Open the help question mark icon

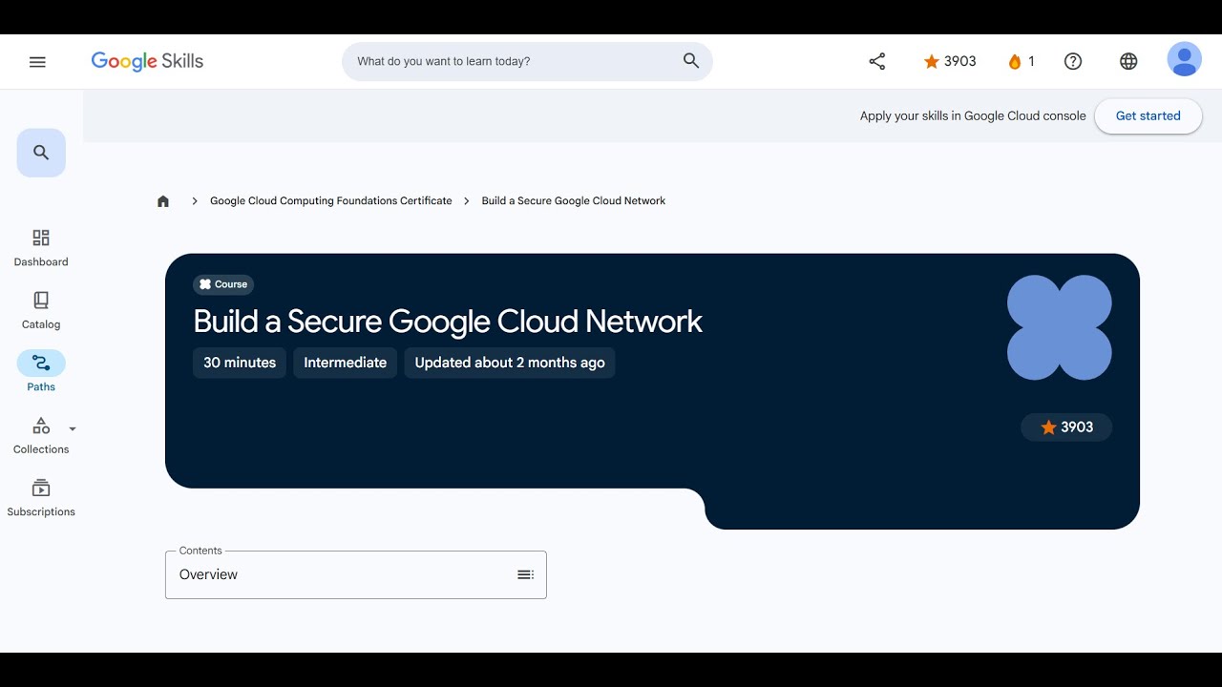click(1073, 61)
